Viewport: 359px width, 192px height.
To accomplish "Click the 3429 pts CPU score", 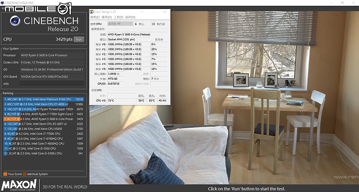I will (64, 39).
